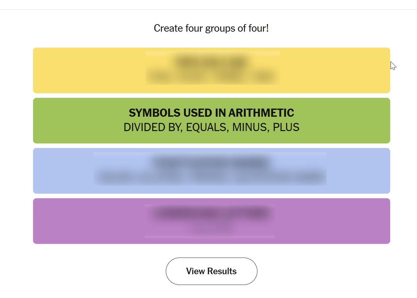Select the PLUS answer text
The height and width of the screenshot is (298, 417).
pos(286,127)
